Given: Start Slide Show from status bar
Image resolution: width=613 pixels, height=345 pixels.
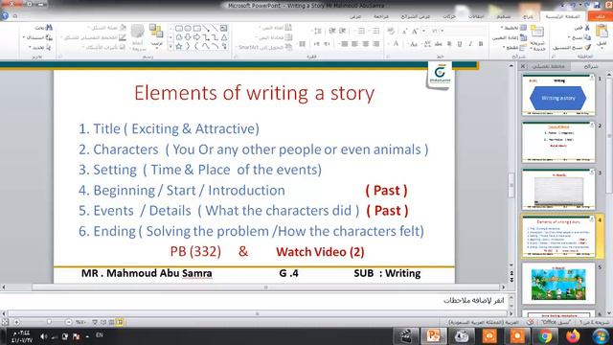Looking at the screenshot, I should (x=95, y=322).
